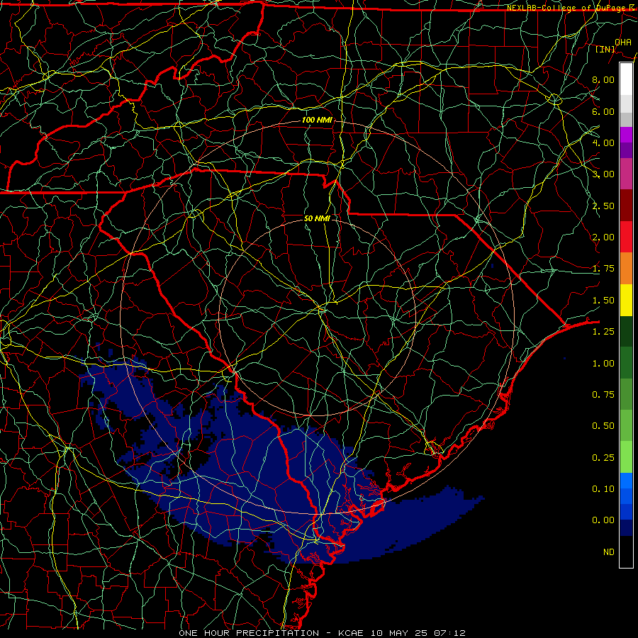This screenshot has width=638, height=638.
Task: Click the KCAE radar station identifier
Action: coord(350,633)
